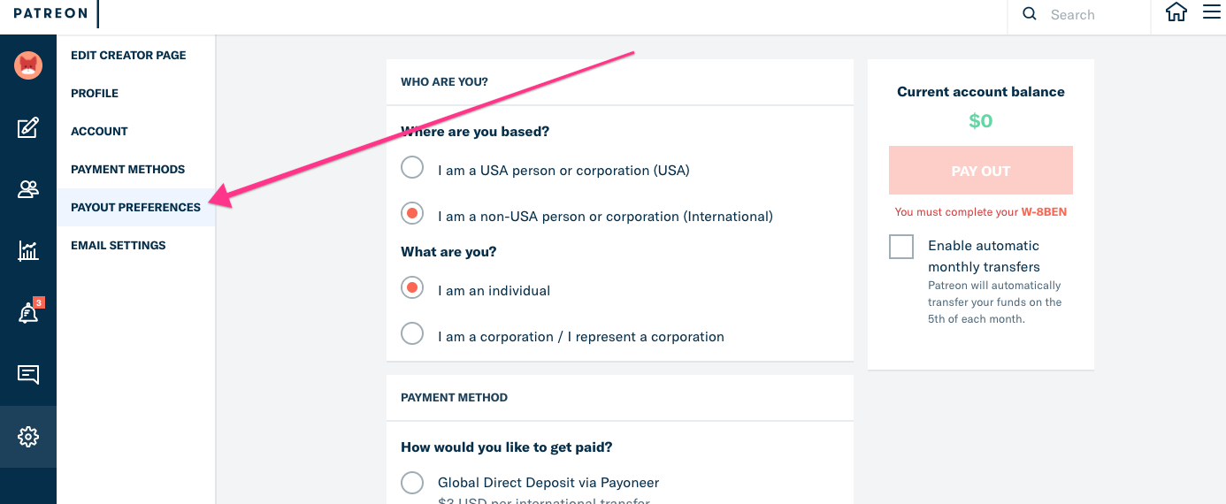Open the patrons people icon

pos(28,189)
